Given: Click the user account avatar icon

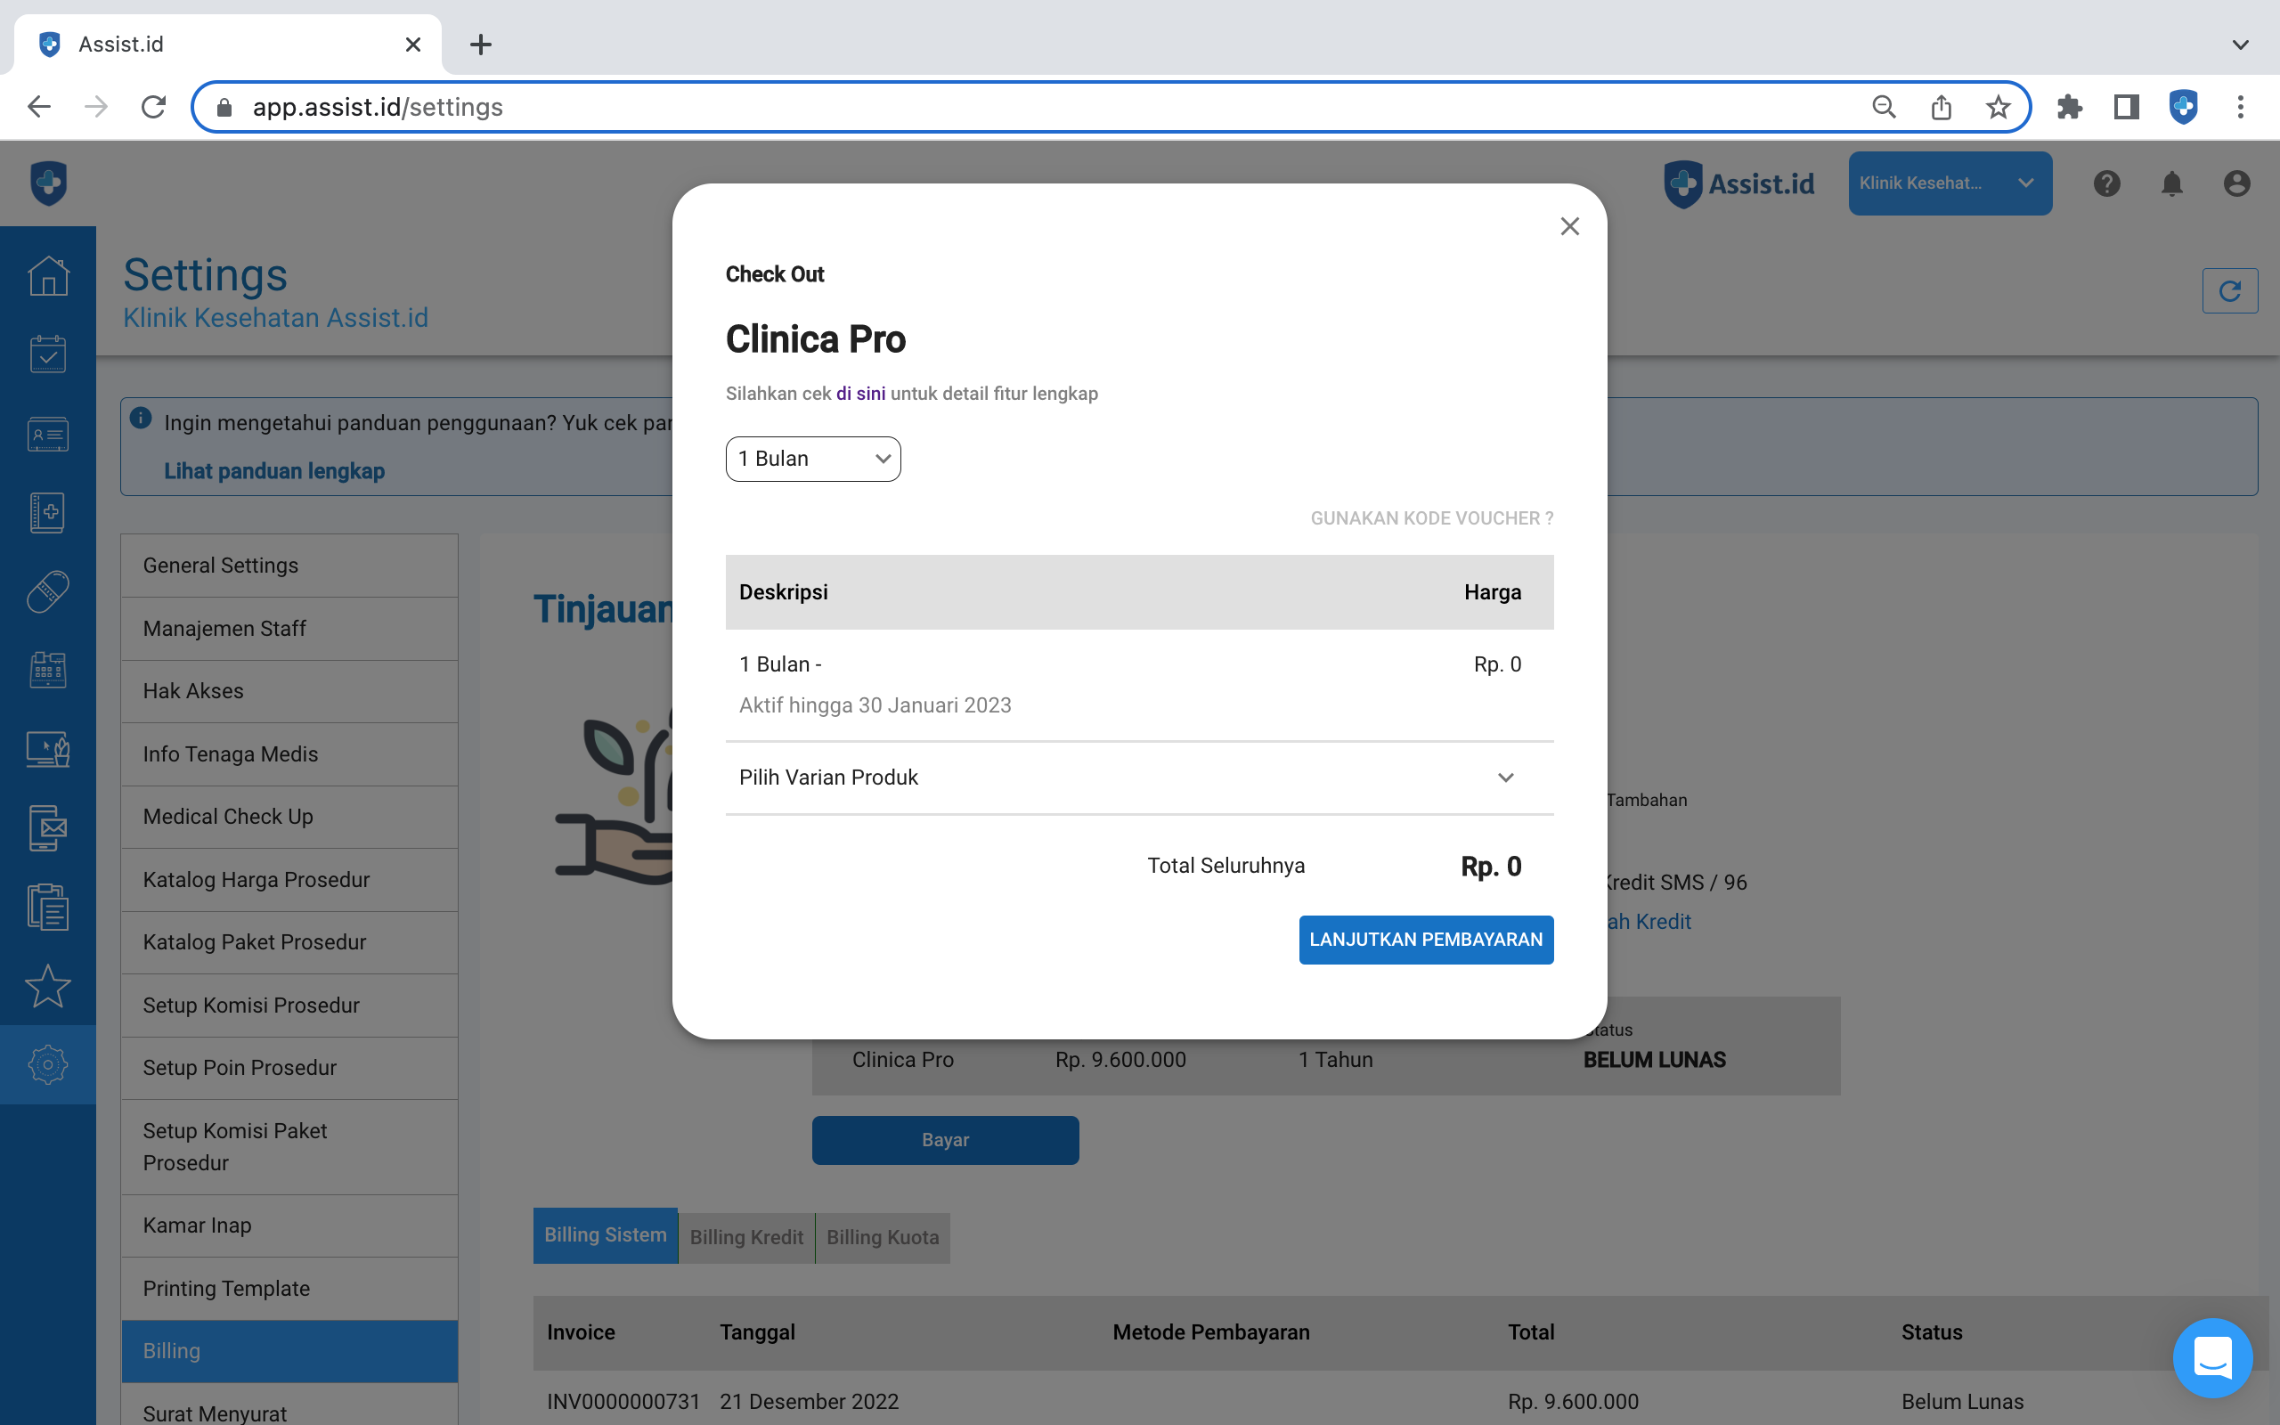Looking at the screenshot, I should tap(2236, 183).
